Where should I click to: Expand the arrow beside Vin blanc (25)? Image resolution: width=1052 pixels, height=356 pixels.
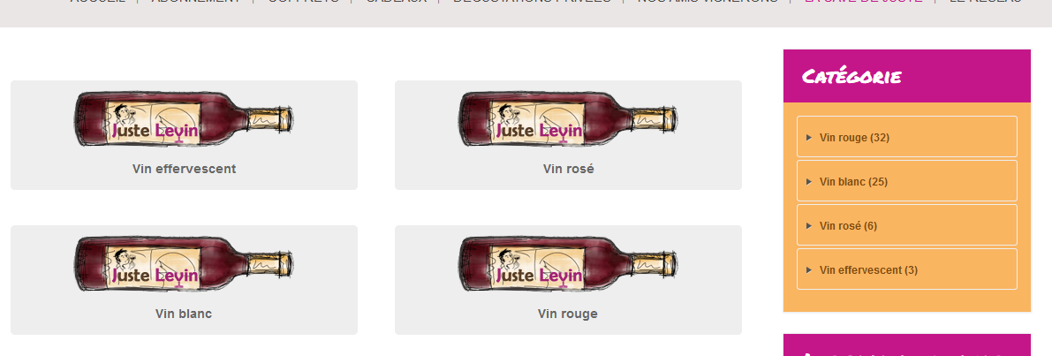(809, 182)
